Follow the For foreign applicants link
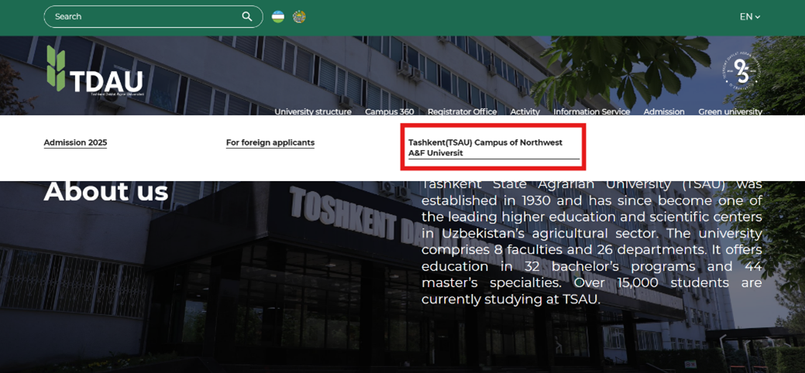 point(270,142)
